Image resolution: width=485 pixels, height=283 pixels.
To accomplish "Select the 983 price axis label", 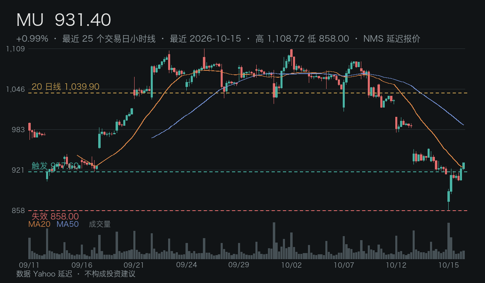I will click(x=19, y=130).
